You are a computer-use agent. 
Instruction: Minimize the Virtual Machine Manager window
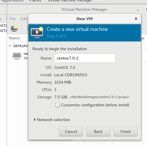138,10
